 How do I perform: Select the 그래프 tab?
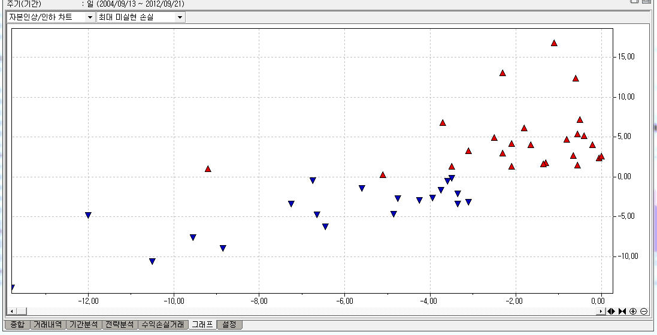202,325
